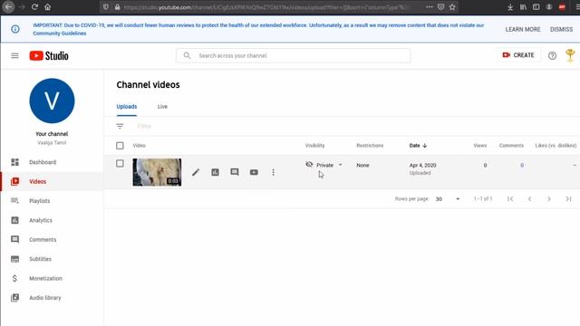Bookmark this page with star icon

point(452,6)
